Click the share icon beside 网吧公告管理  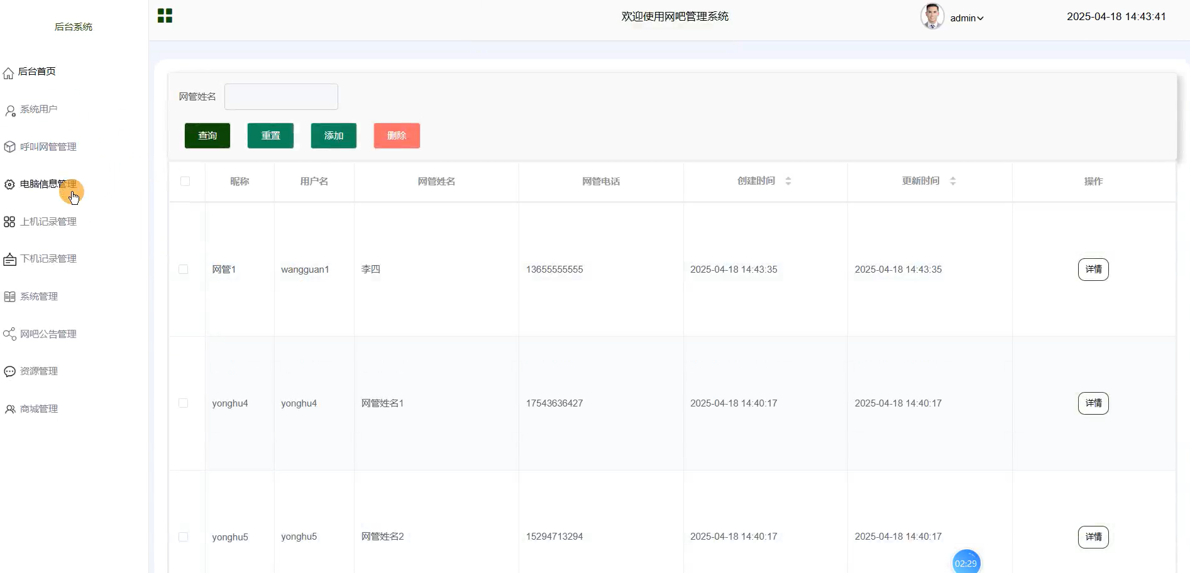(x=9, y=334)
